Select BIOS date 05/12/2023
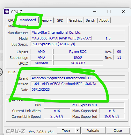The width and height of the screenshot is (131, 135). (78, 89)
